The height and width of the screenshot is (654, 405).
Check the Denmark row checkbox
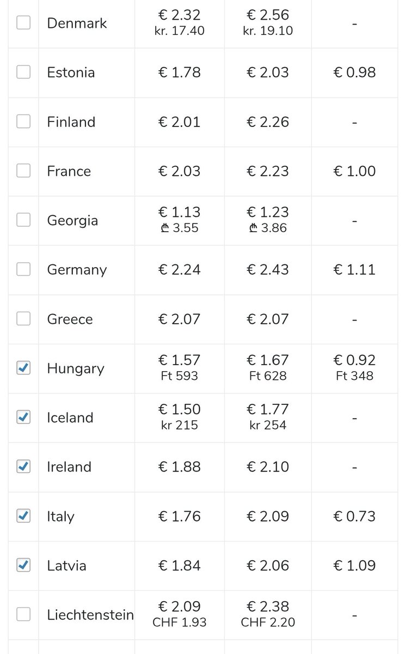tap(23, 23)
